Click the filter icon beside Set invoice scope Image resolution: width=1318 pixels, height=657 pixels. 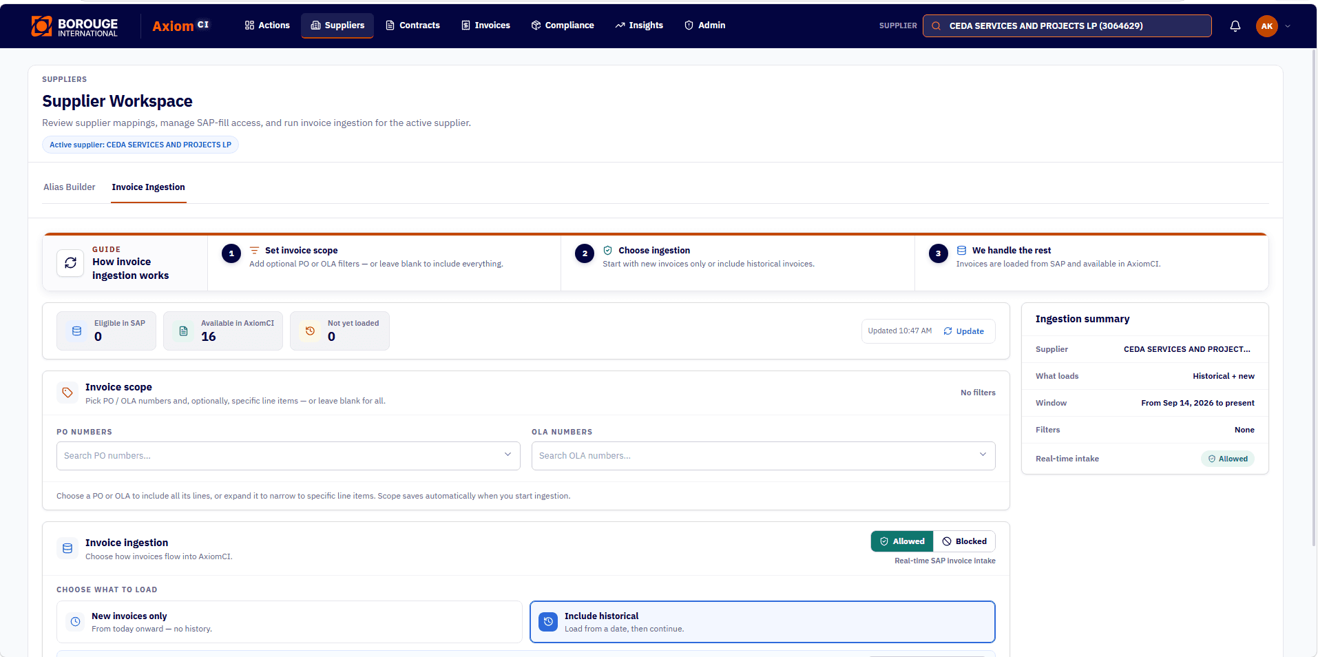[x=254, y=251]
